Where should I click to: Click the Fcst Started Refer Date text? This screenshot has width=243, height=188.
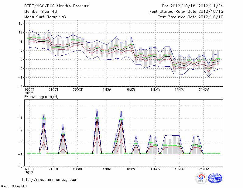(186, 11)
